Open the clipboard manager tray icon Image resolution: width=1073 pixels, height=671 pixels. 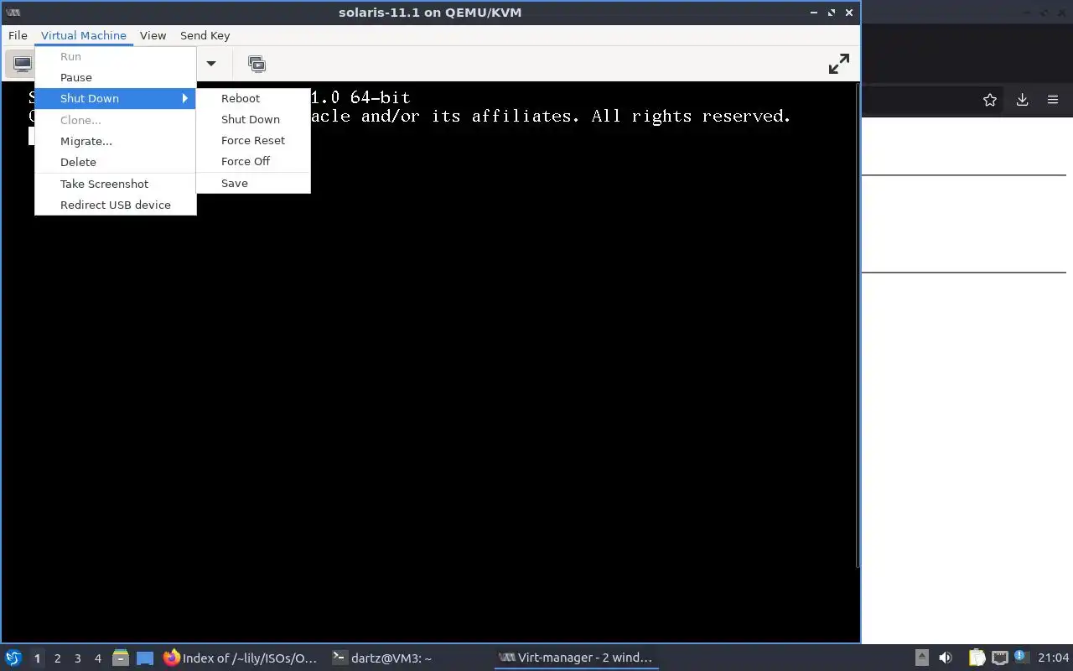[977, 658]
